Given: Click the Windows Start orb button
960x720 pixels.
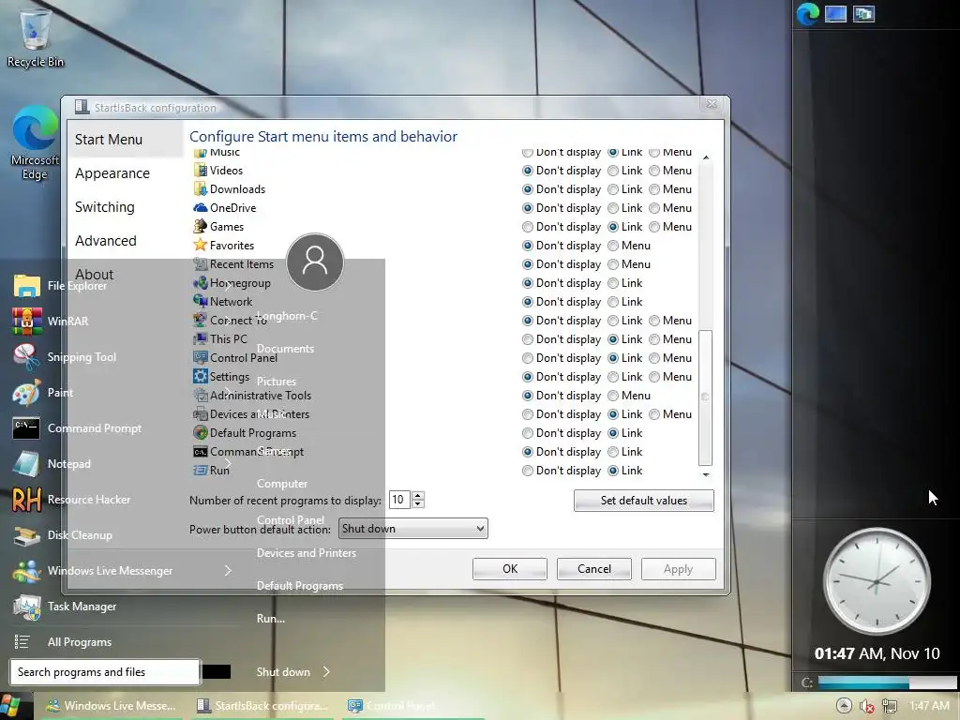Looking at the screenshot, I should (11, 706).
